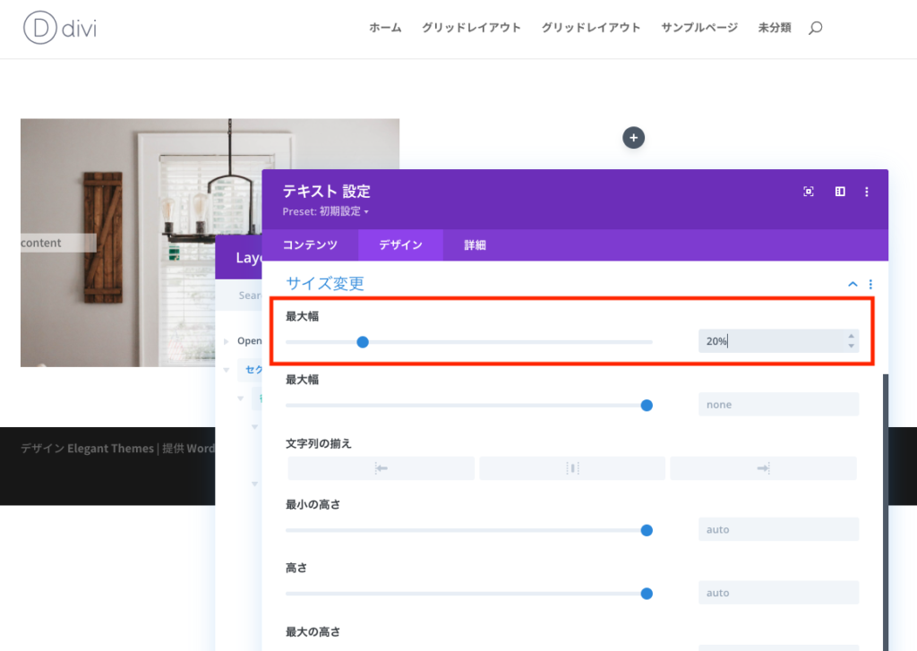Snap the settings modal to the sidebar
Viewport: 917px width, 651px height.
(x=840, y=192)
